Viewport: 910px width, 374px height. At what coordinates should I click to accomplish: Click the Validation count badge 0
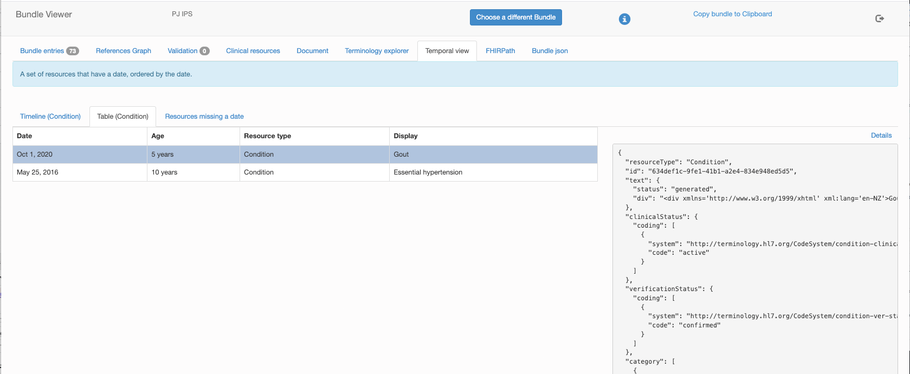[204, 51]
